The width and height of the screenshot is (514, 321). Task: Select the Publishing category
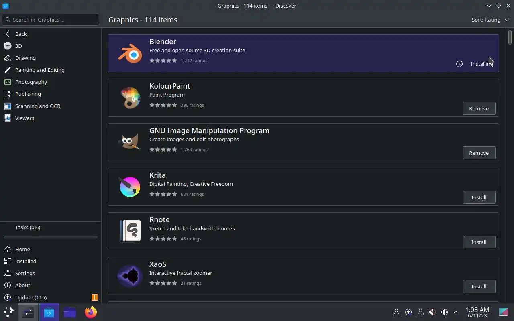pos(51,94)
